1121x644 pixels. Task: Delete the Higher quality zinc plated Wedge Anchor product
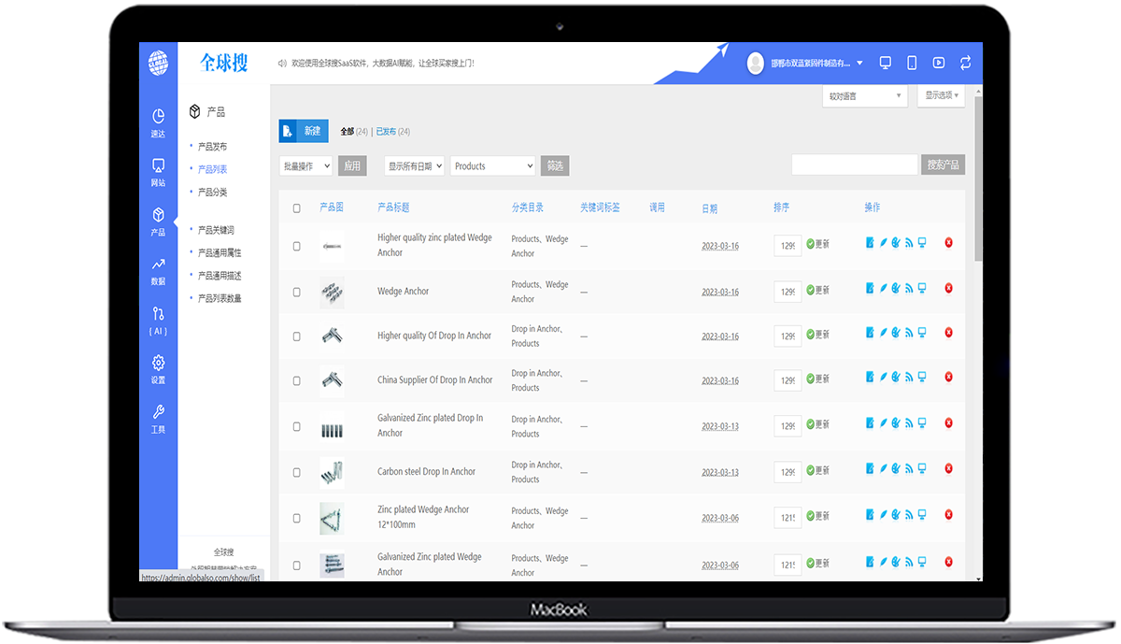pyautogui.click(x=949, y=243)
